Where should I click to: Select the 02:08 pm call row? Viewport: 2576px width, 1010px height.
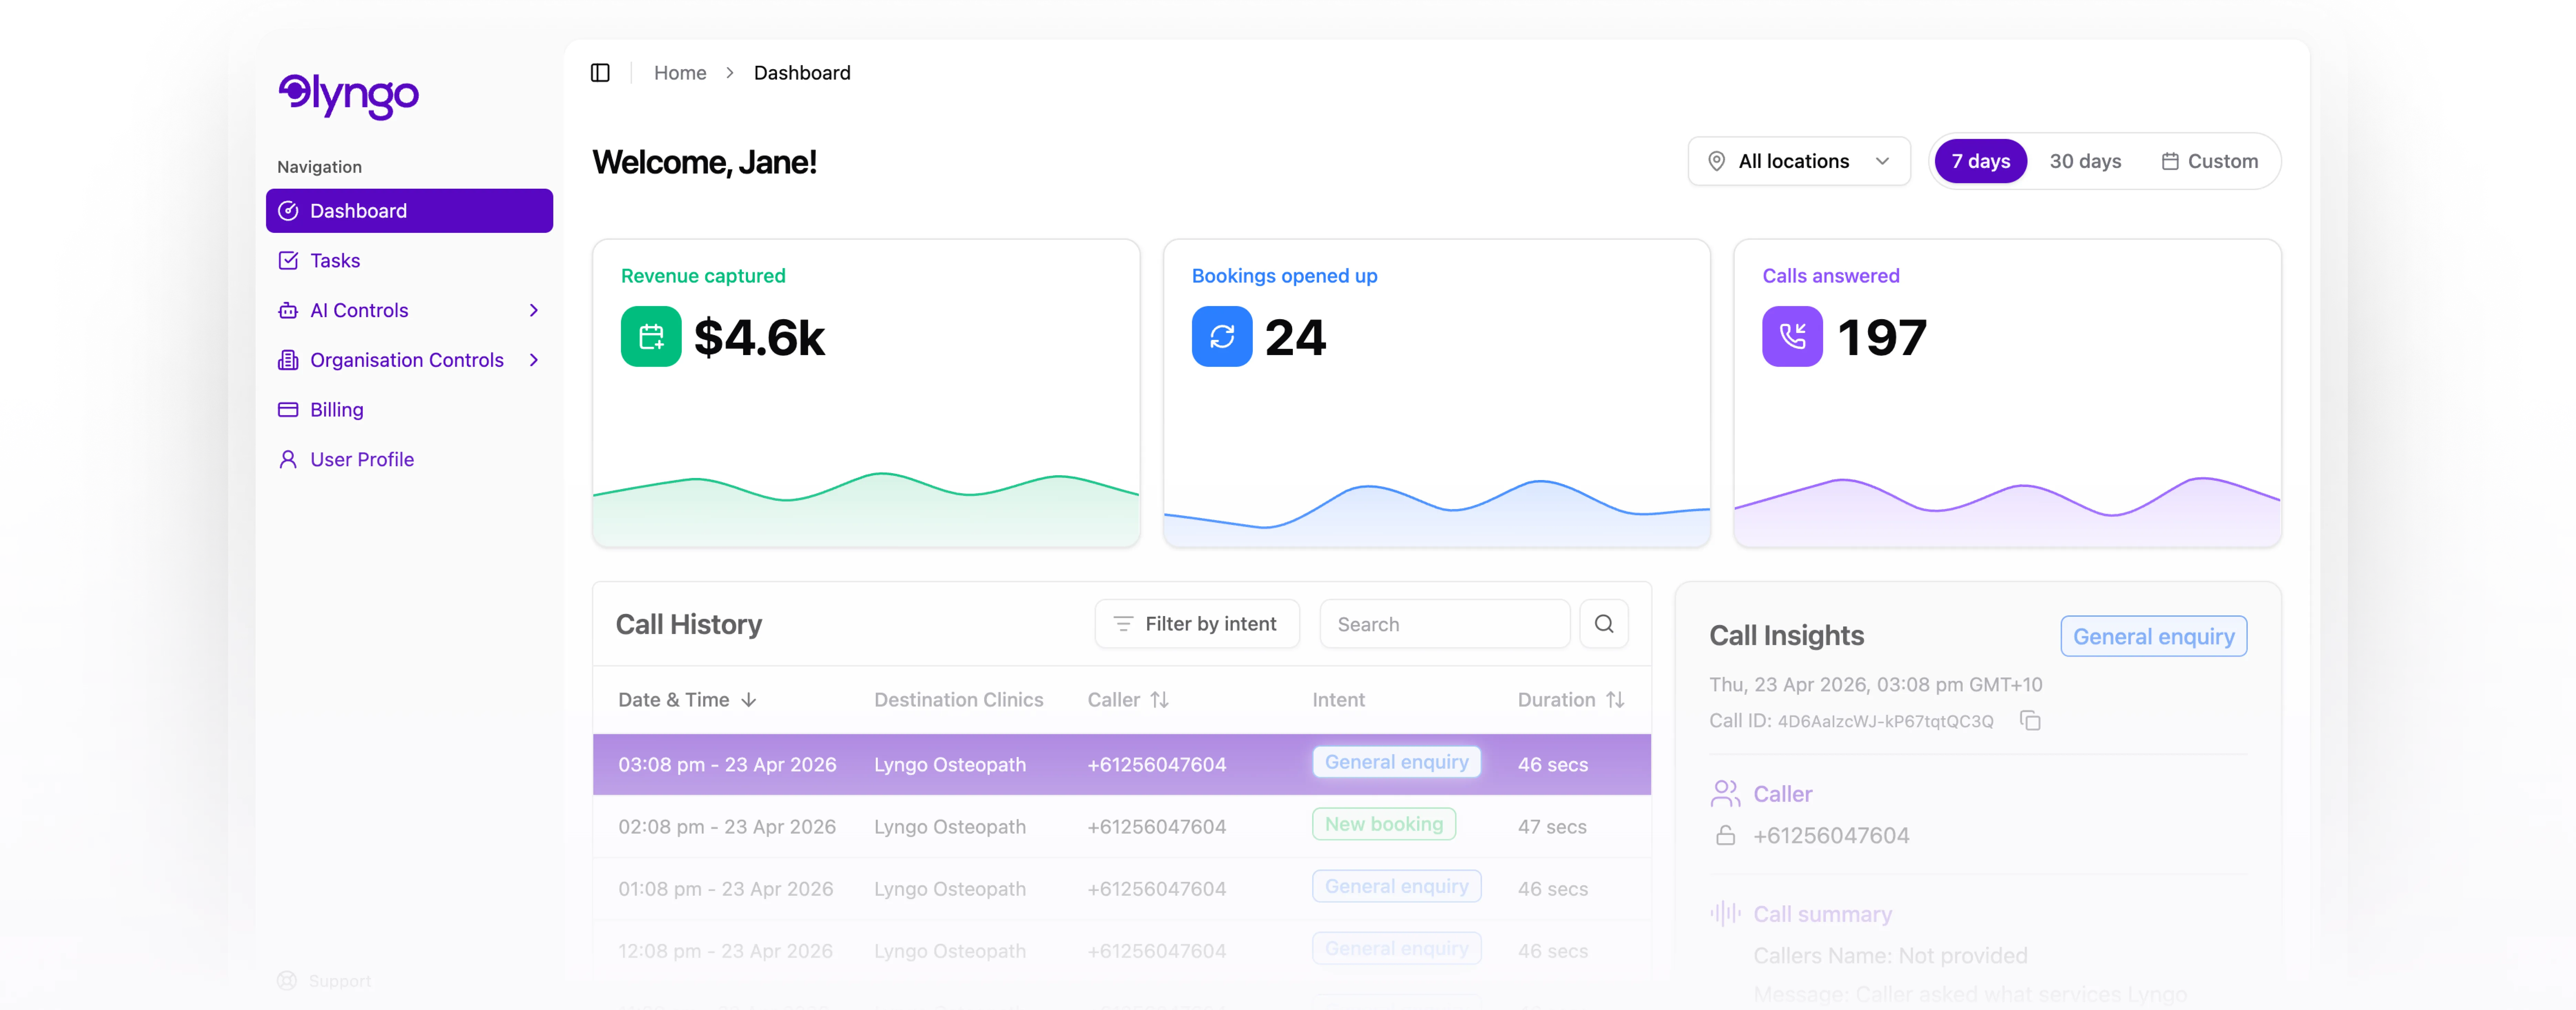(1122, 827)
